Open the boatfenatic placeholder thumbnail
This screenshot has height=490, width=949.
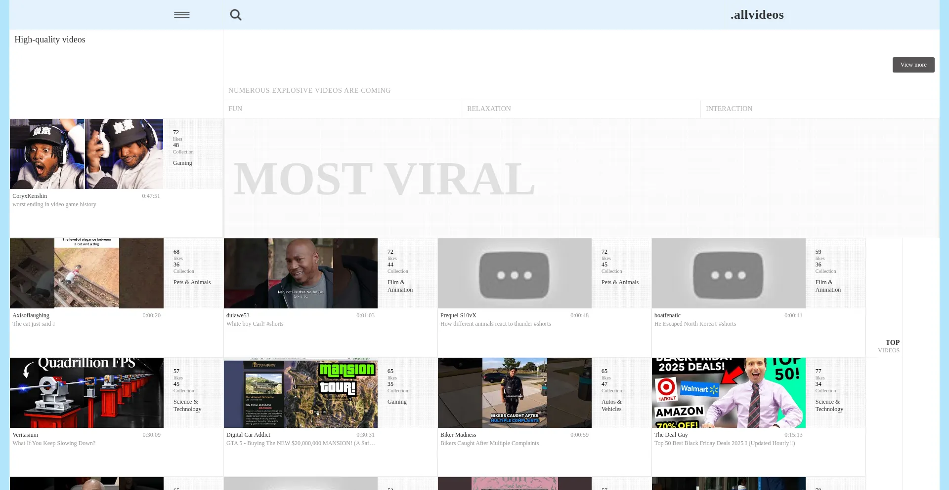[729, 273]
